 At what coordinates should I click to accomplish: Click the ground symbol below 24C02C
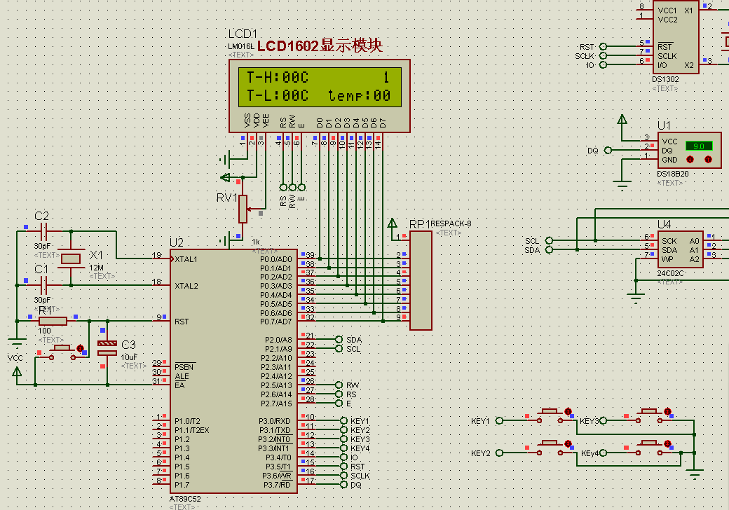[636, 298]
